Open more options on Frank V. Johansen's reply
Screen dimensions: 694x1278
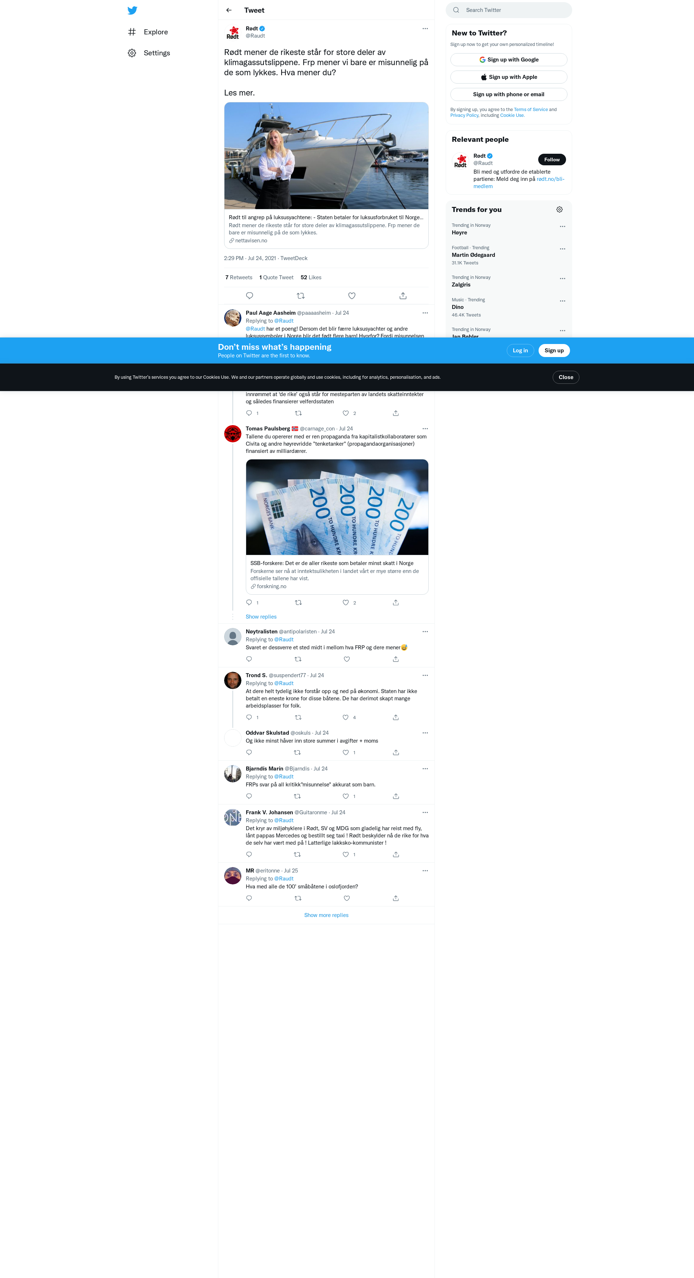425,812
